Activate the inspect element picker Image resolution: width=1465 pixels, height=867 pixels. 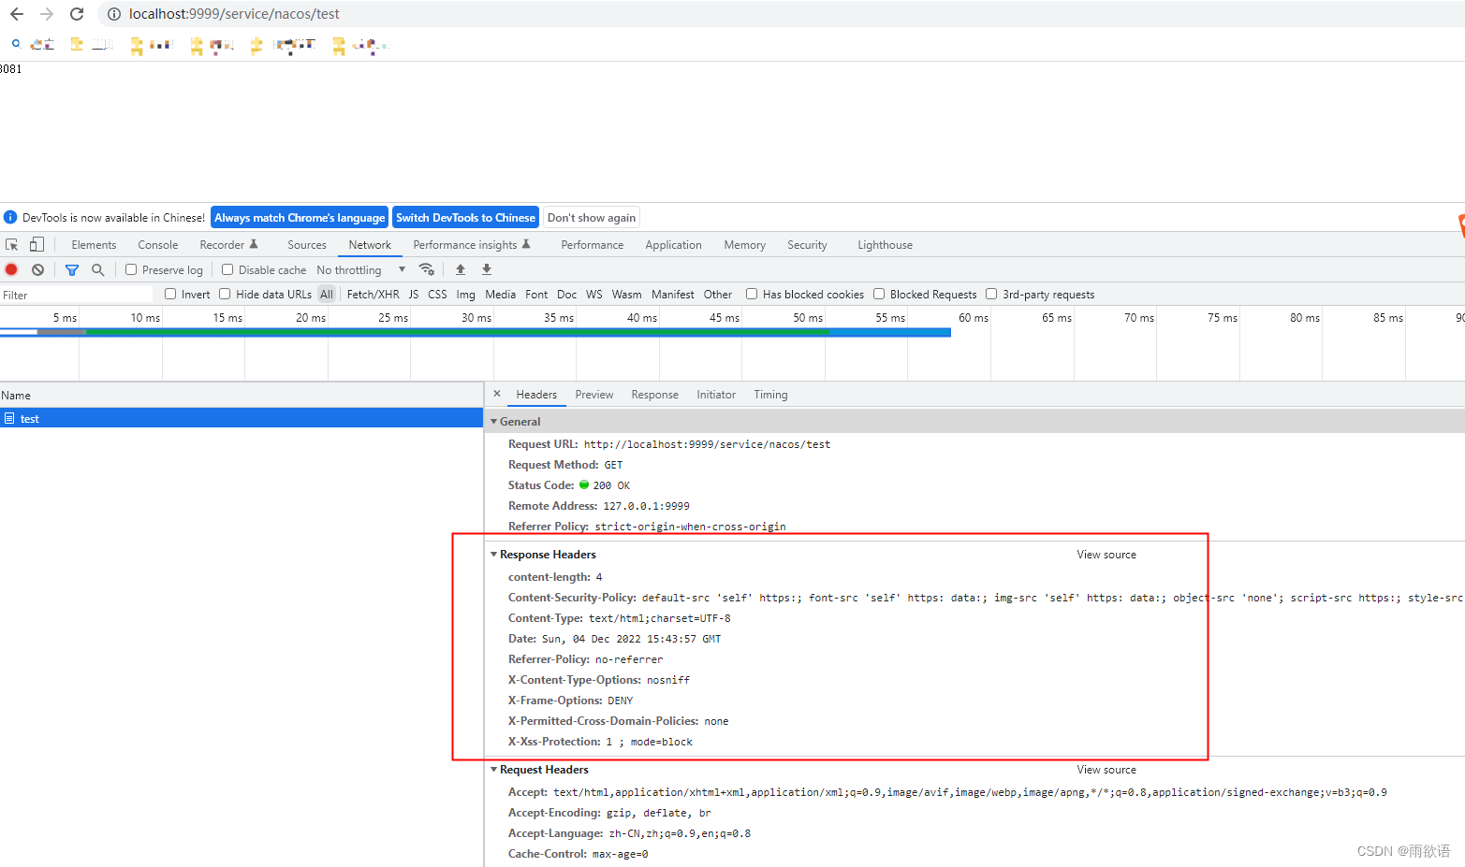[x=12, y=245]
